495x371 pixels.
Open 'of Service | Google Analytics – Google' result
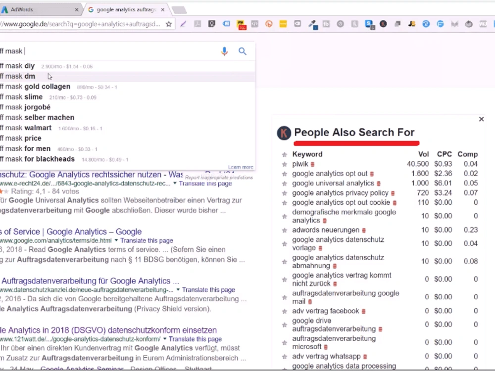point(71,232)
